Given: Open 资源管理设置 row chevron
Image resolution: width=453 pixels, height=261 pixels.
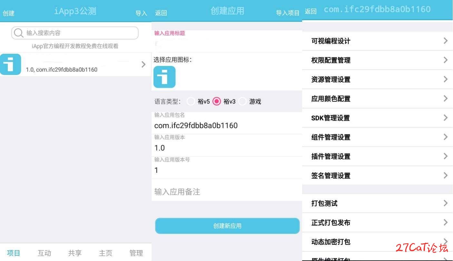Looking at the screenshot, I should pyautogui.click(x=446, y=79).
